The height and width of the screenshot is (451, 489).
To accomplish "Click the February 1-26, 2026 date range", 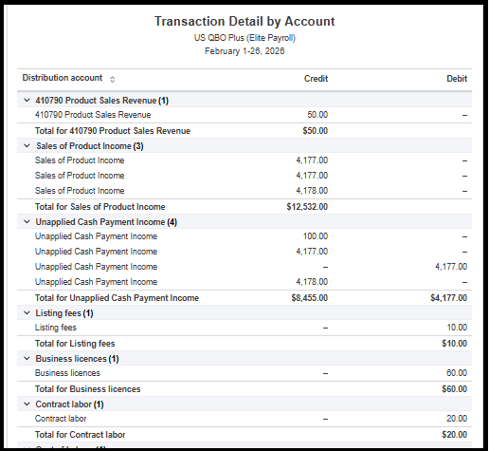I will coord(244,51).
